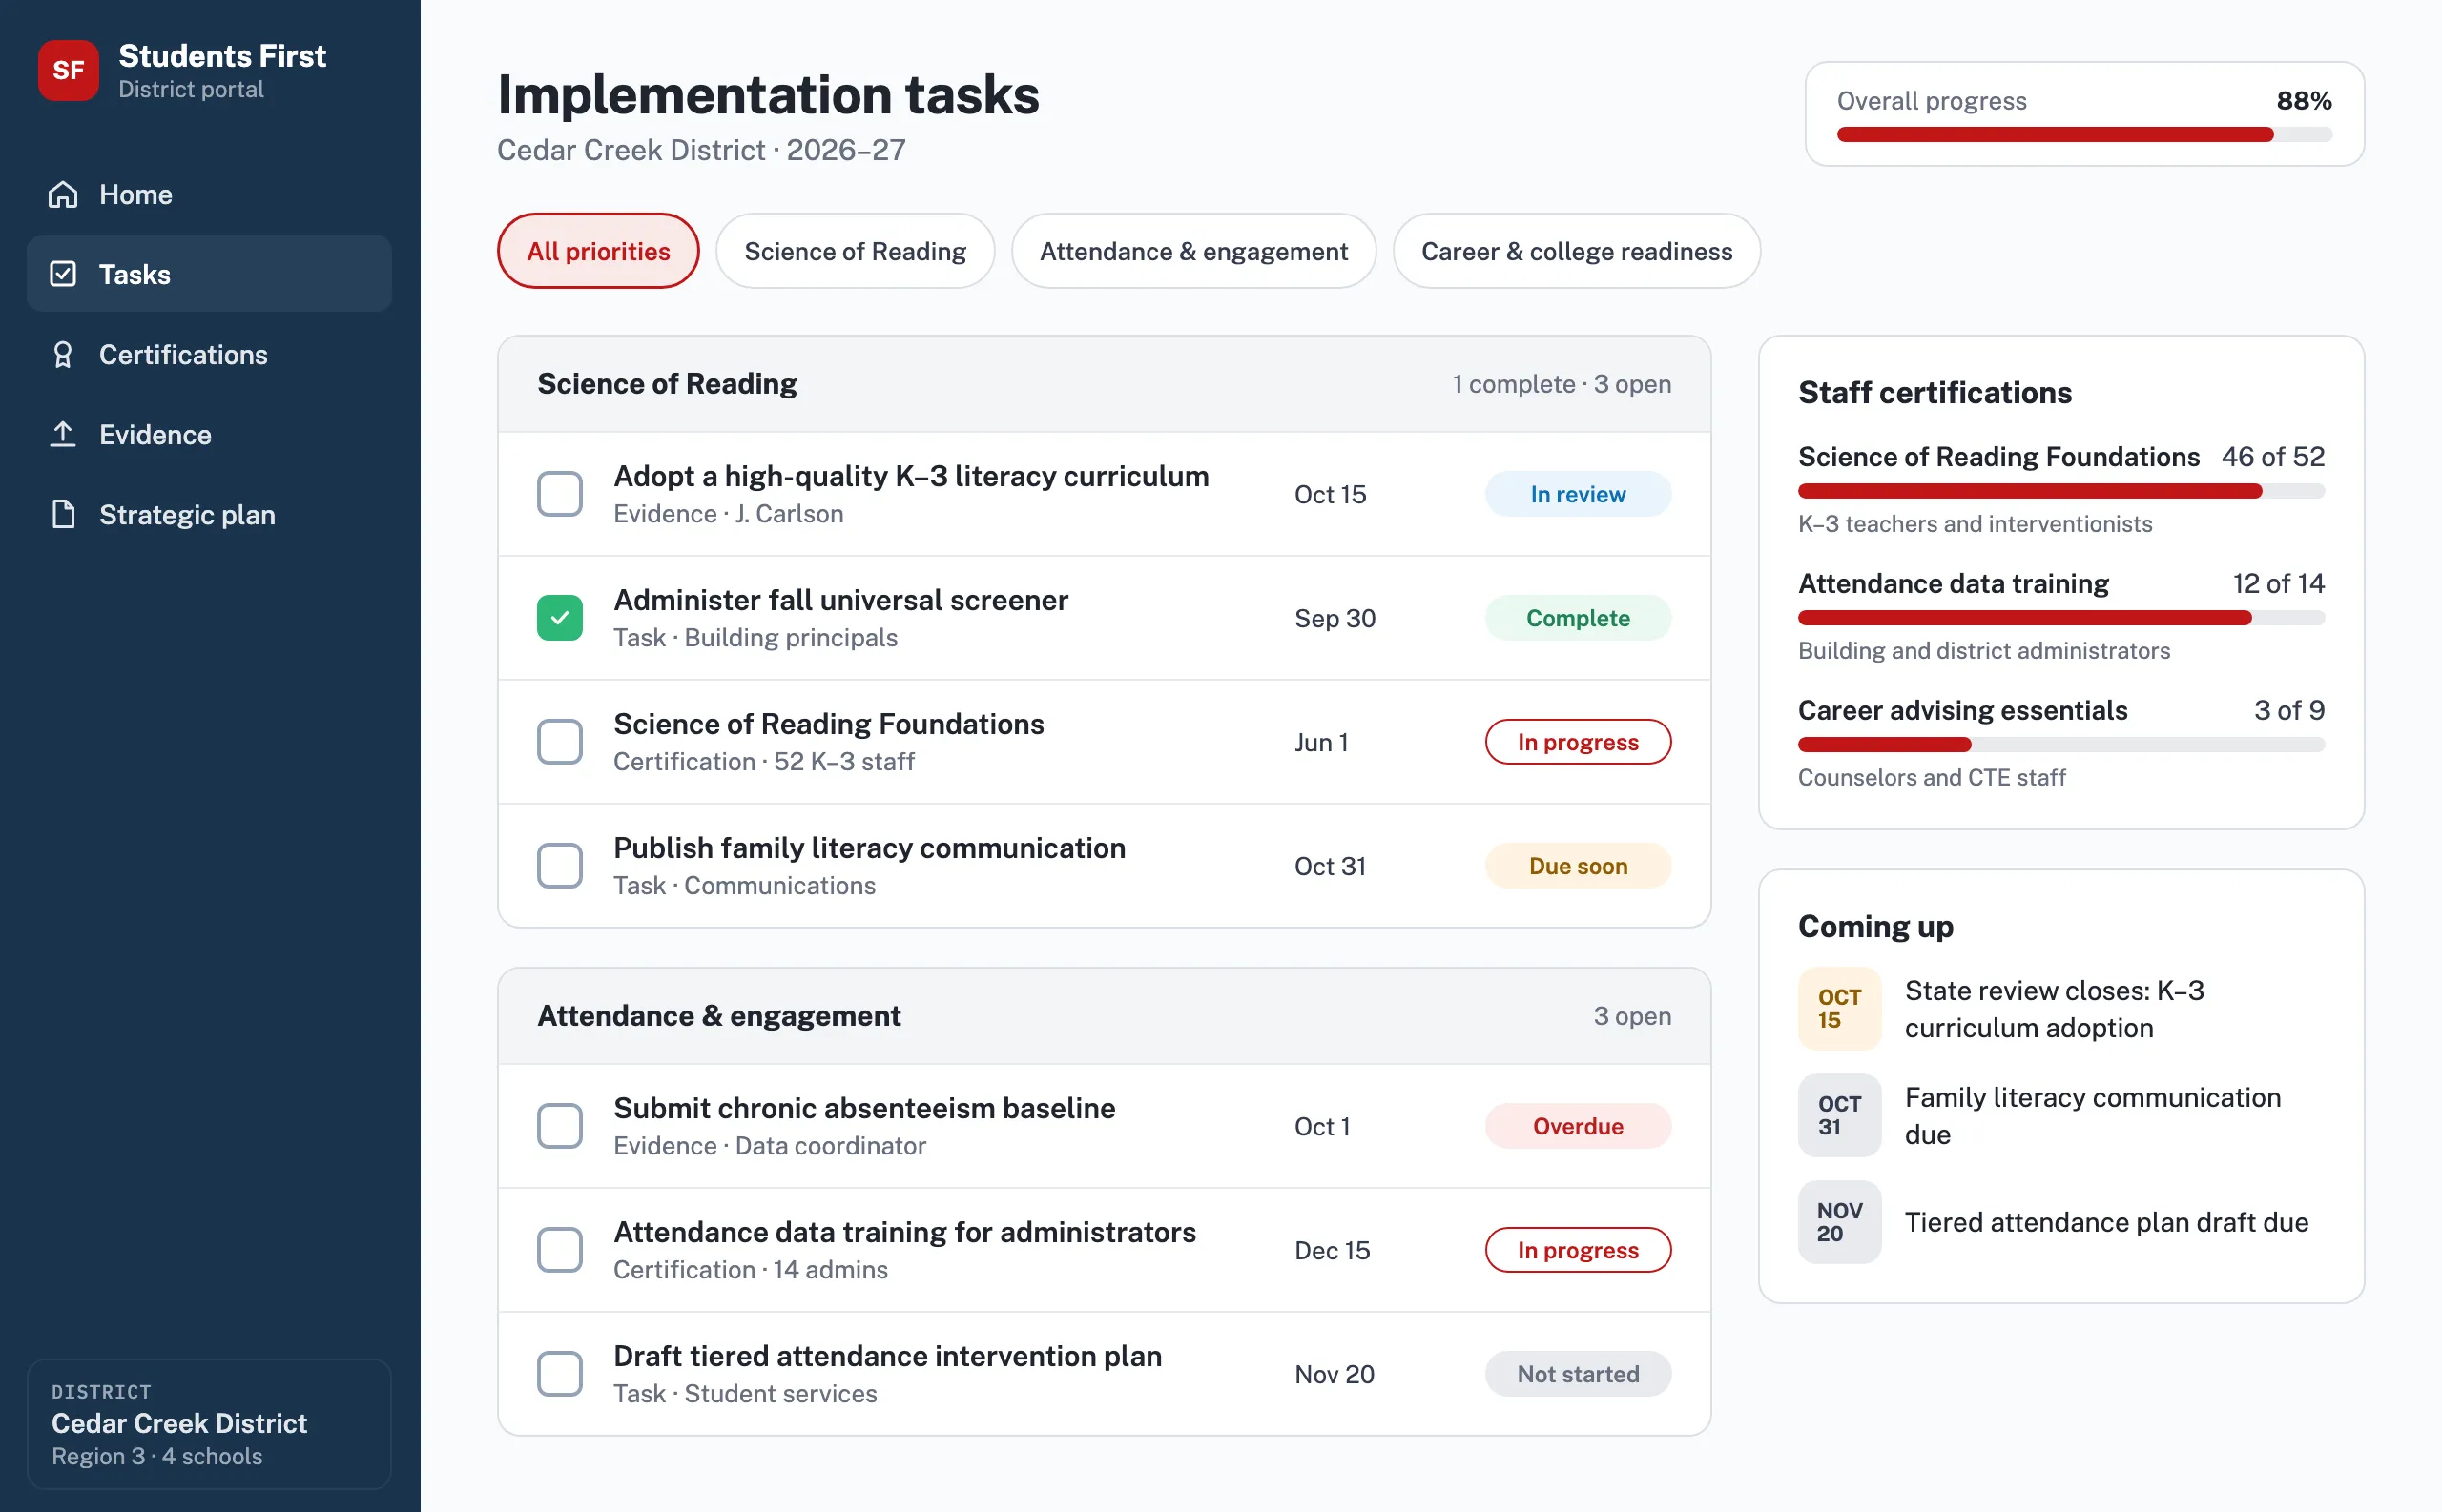Click 'State review closes: K–3 curriculum adoption'
The height and width of the screenshot is (1512, 2442).
tap(2054, 1009)
